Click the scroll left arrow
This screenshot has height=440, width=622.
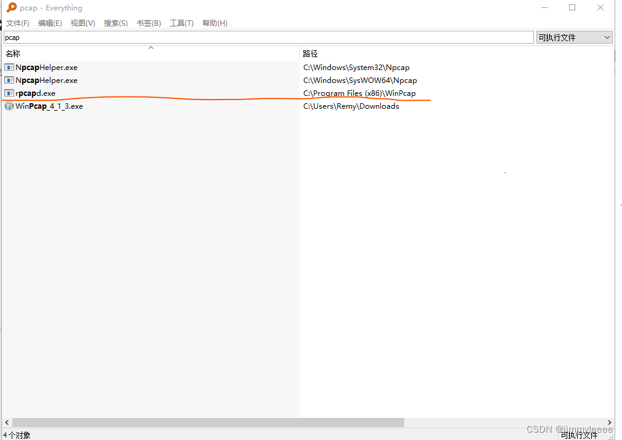click(7, 423)
